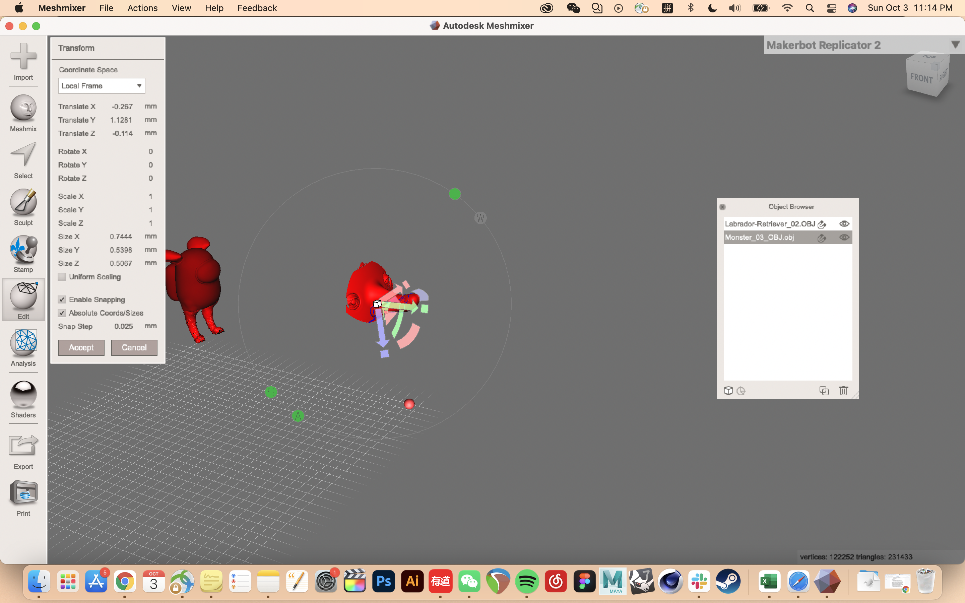
Task: Open the Actions menu
Action: 142,8
